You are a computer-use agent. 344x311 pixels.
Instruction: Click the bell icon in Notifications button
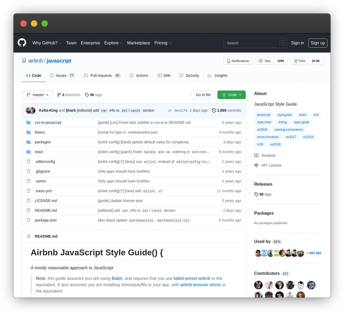229,61
